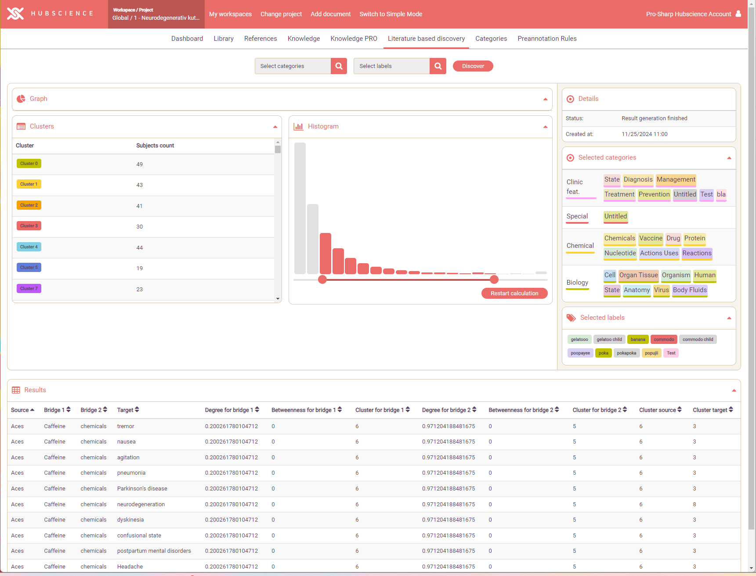The image size is (756, 576).
Task: Click the Graph pie chart icon
Action: 21,99
